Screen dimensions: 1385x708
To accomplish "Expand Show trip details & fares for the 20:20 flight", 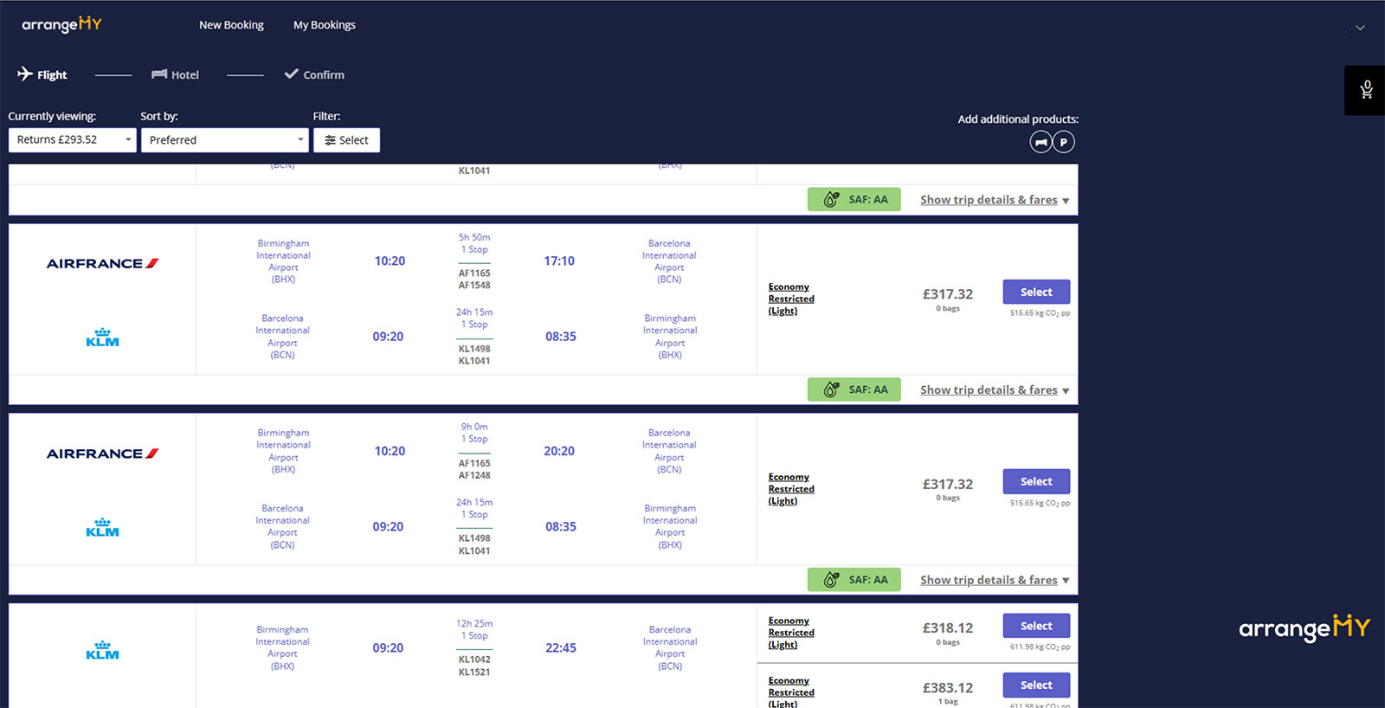I will [x=995, y=581].
